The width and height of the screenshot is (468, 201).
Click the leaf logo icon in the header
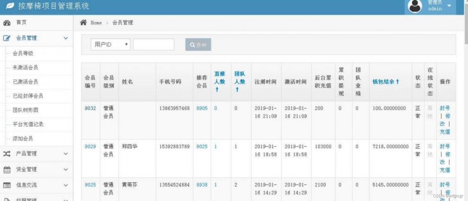(10, 6)
